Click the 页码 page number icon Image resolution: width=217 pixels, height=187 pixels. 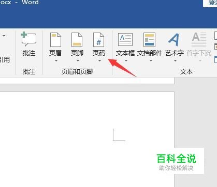98,40
